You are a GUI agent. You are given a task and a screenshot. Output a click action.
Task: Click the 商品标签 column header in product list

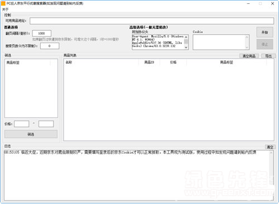227,62
